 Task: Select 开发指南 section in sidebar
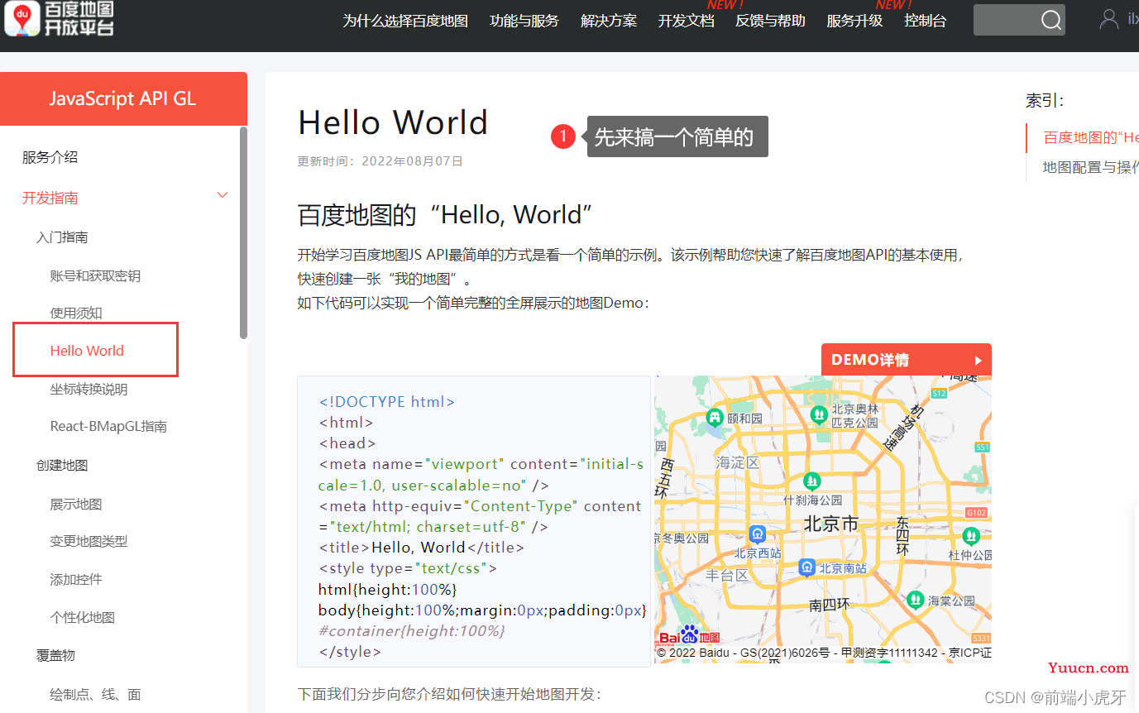50,198
